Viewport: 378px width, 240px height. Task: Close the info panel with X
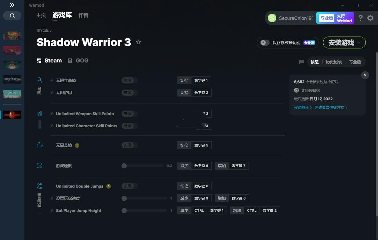pos(365,75)
